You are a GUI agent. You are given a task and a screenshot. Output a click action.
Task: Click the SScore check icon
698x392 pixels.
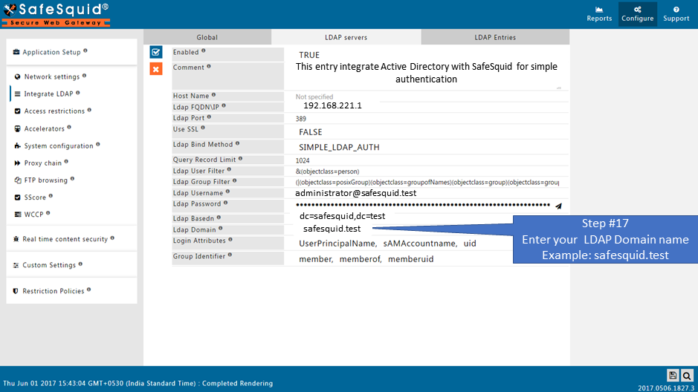17,197
